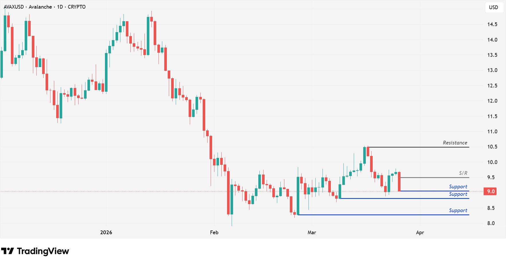Click the lowest Support label
This screenshot has width=506, height=264.
tap(458, 210)
